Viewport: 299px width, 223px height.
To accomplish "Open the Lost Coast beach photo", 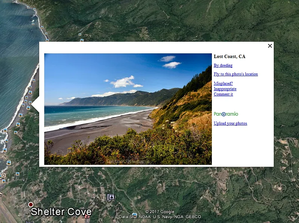I will 128,109.
